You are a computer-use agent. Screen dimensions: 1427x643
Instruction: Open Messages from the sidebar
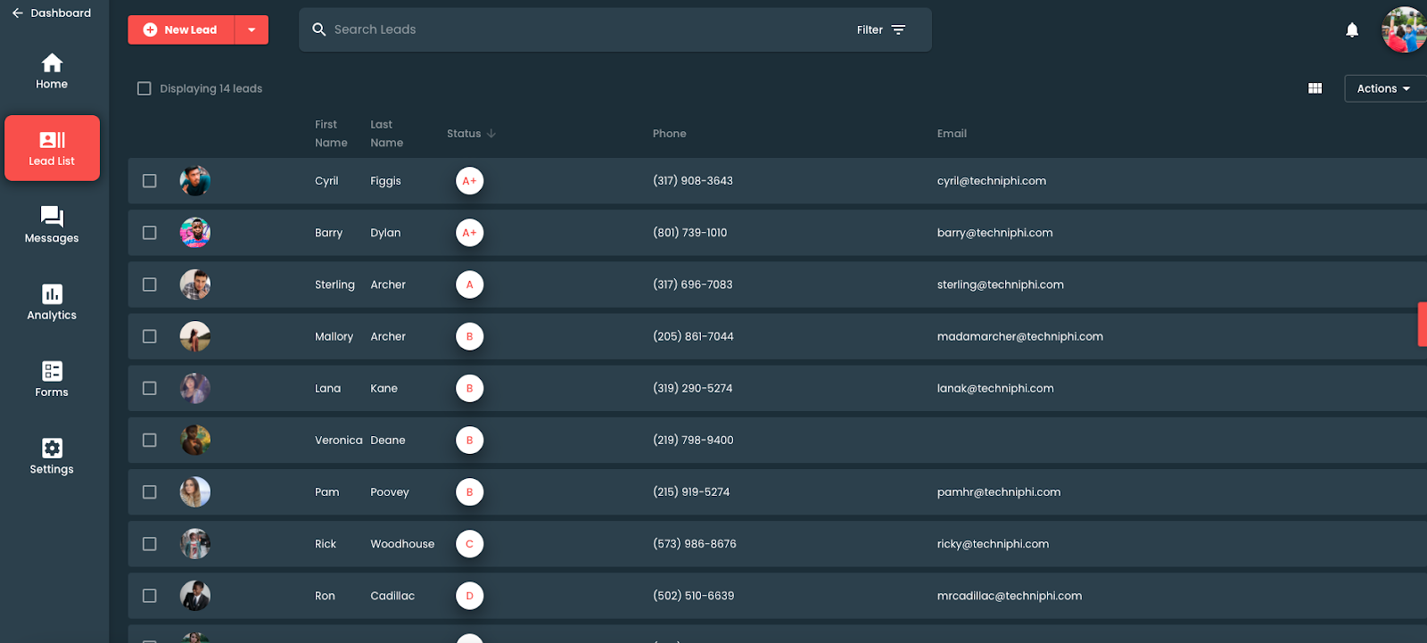pos(52,225)
